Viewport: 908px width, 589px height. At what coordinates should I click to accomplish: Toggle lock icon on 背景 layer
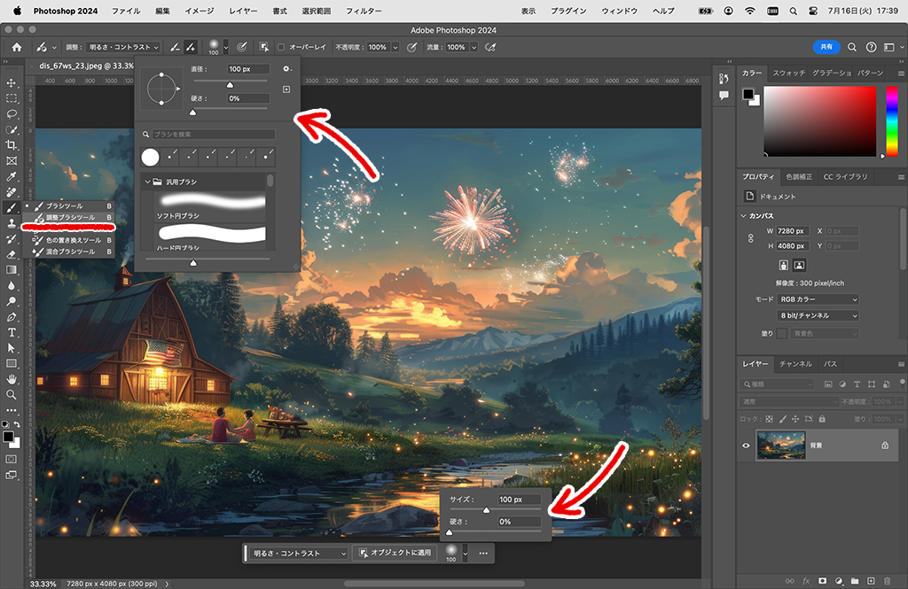pyautogui.click(x=885, y=446)
